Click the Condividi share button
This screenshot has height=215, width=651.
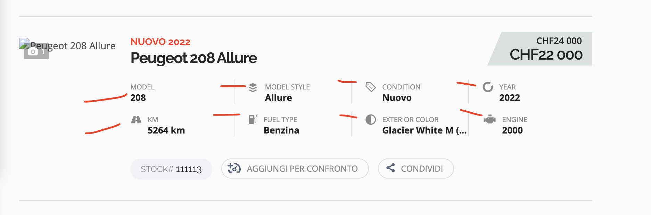click(416, 169)
